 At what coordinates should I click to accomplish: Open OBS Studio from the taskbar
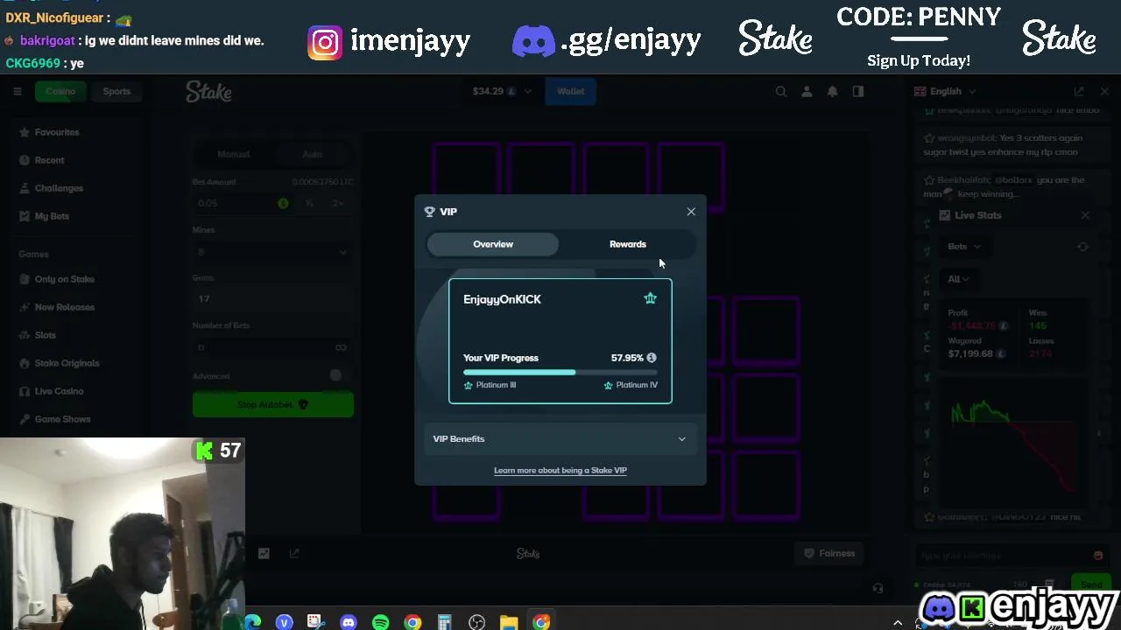pyautogui.click(x=476, y=622)
